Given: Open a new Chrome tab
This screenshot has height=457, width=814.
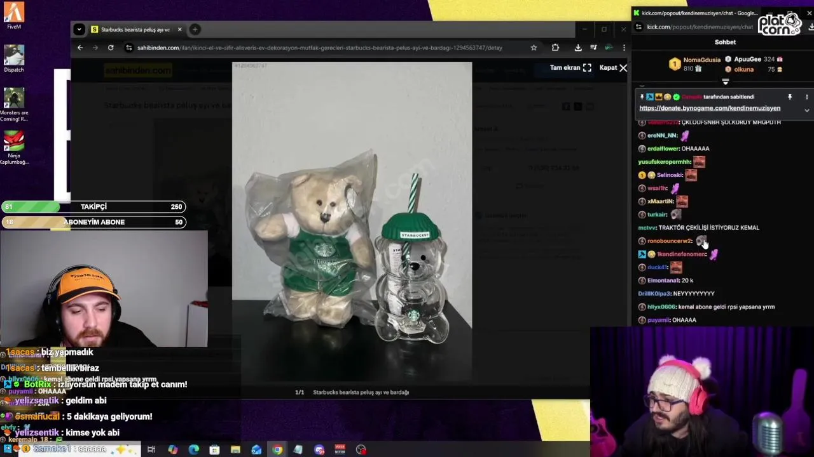Looking at the screenshot, I should coord(195,29).
